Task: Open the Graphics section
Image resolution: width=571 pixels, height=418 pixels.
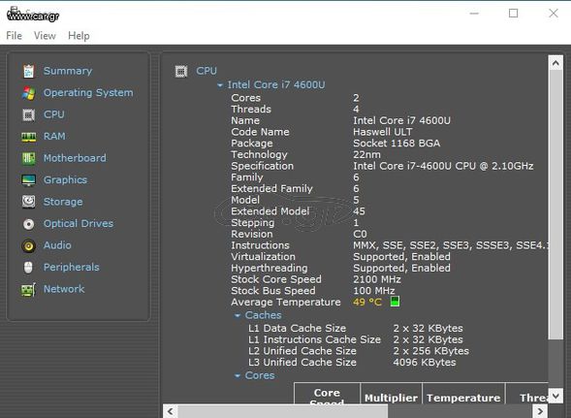Action: coord(65,180)
